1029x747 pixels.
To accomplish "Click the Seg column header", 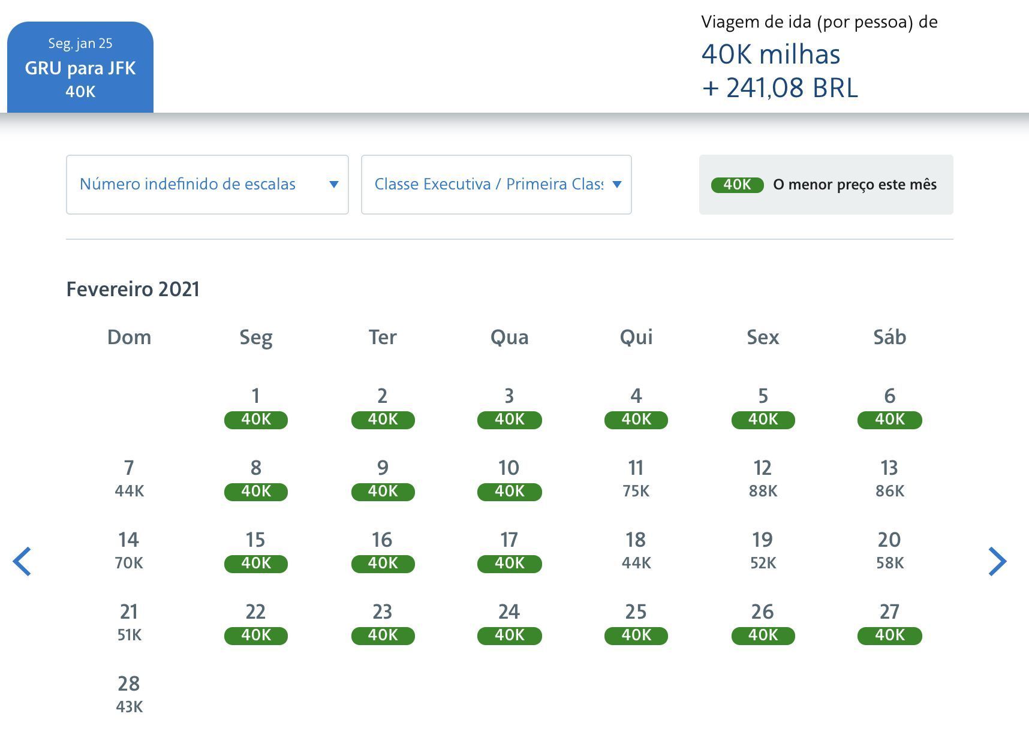I will pyautogui.click(x=256, y=338).
